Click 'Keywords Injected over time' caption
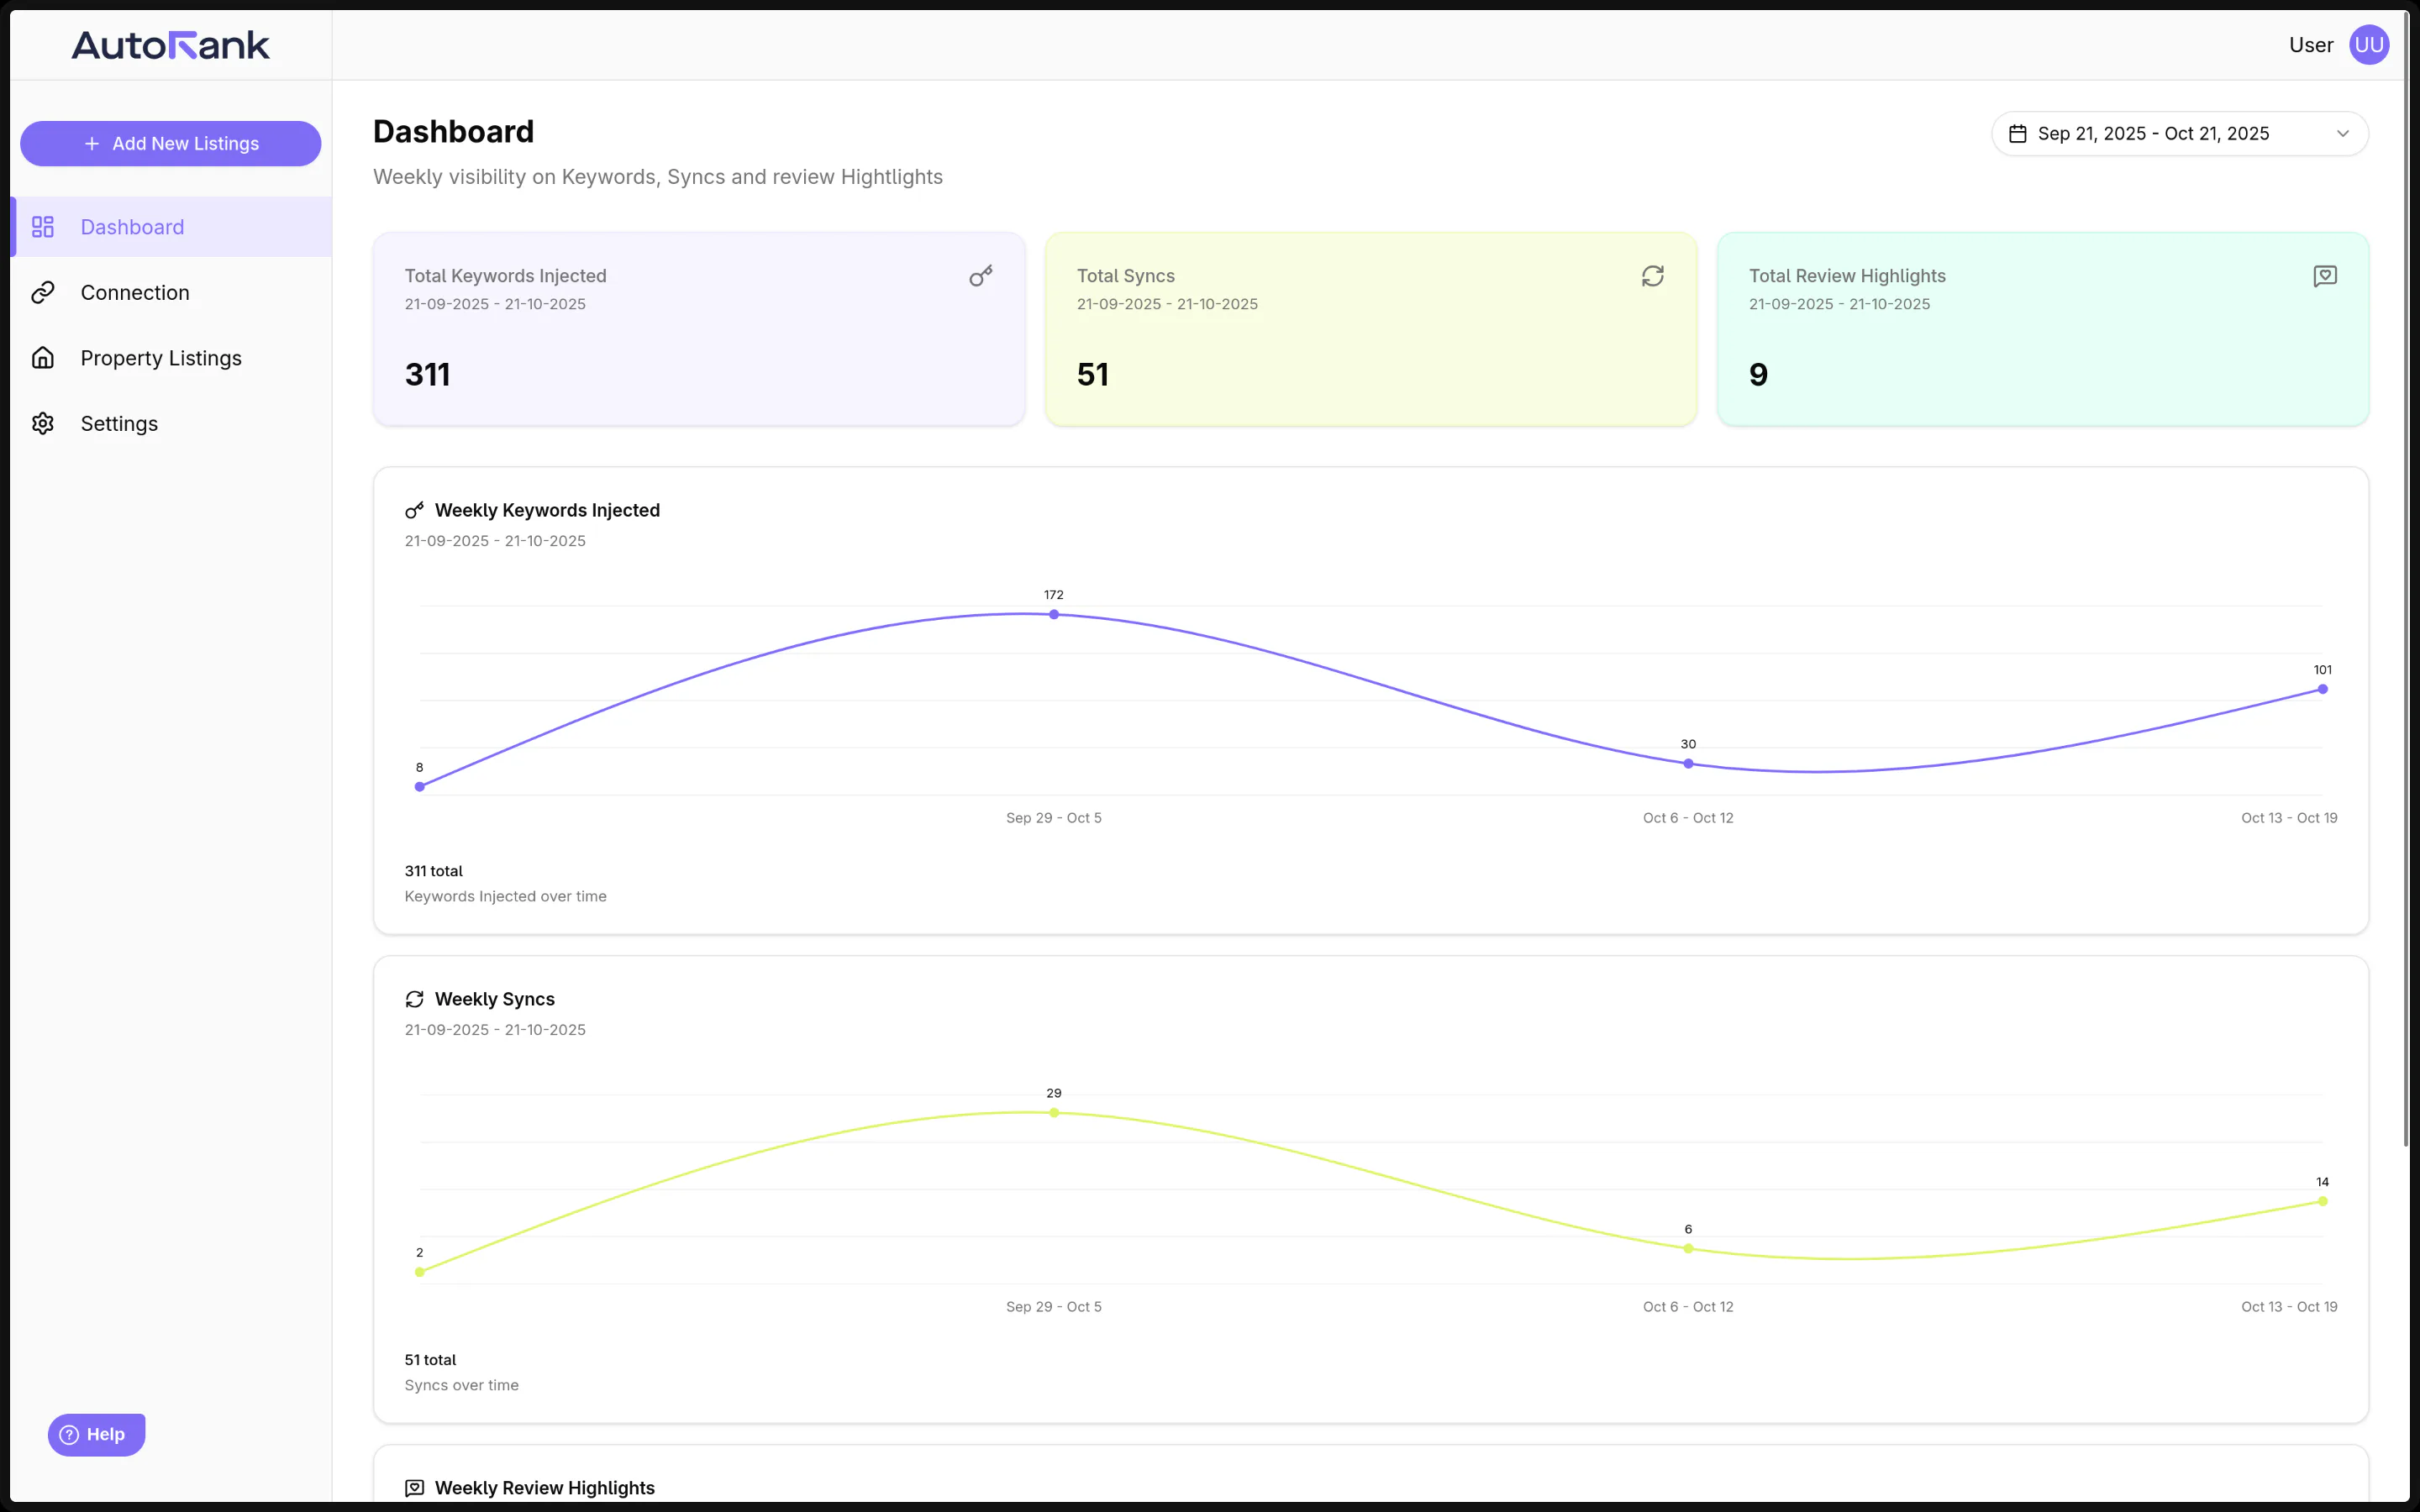Image resolution: width=2420 pixels, height=1512 pixels. click(x=505, y=896)
